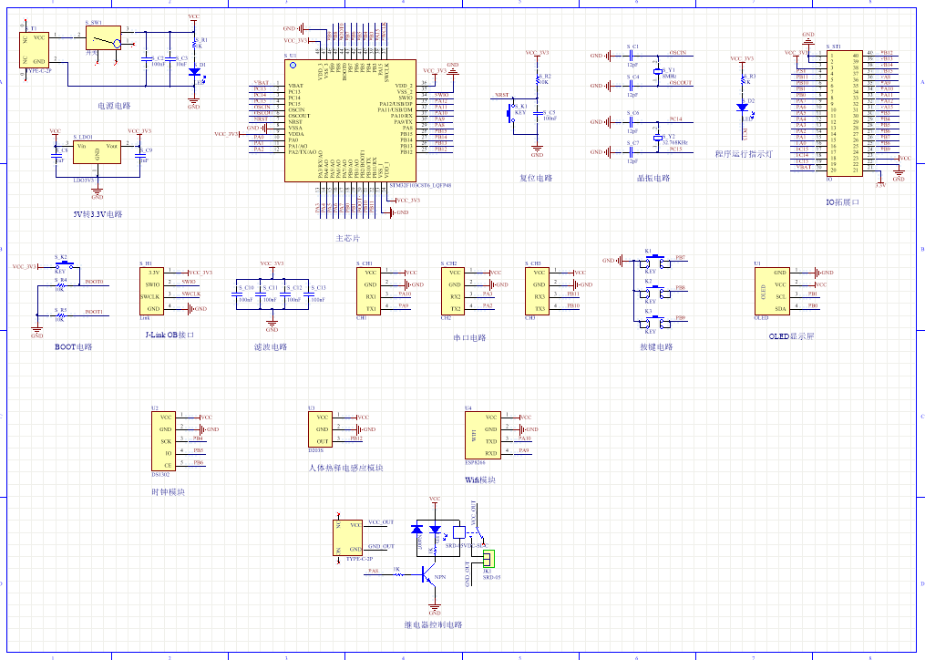Select the S_ST1 IO expansion header
The height and width of the screenshot is (660, 925).
pos(844,112)
